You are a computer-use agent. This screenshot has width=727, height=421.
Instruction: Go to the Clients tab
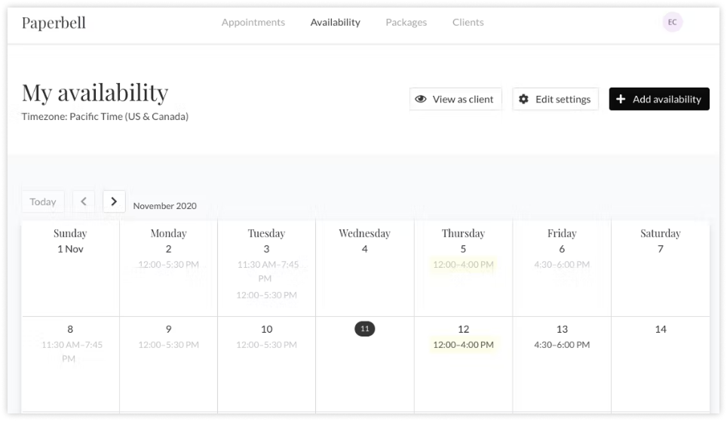tap(468, 22)
